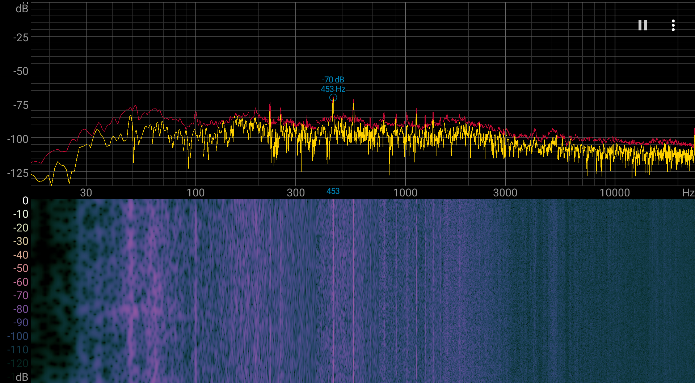695x383 pixels.
Task: Click the '-70 dB' peak readout
Action: (x=333, y=80)
